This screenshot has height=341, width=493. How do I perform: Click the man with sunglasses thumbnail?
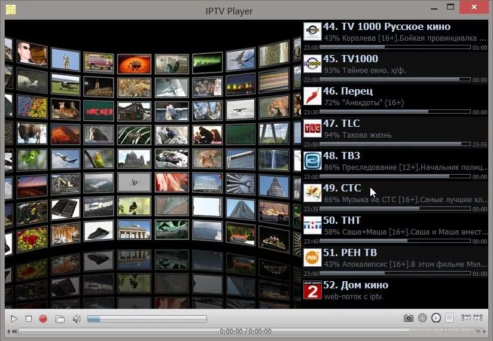[32, 54]
